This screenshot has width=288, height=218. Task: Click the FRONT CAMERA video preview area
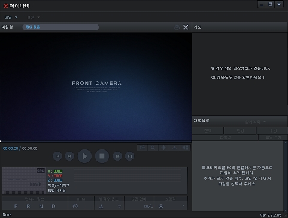tap(96, 87)
